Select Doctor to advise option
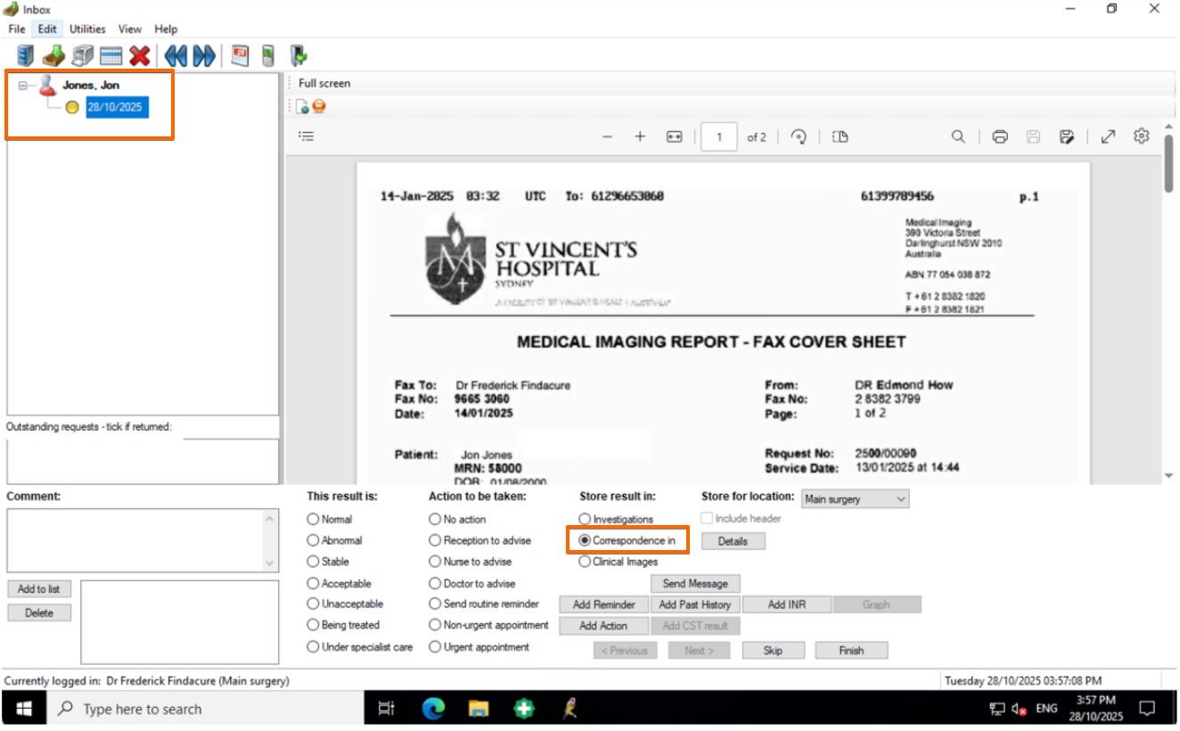Screen dimensions: 1180x731 coord(435,583)
